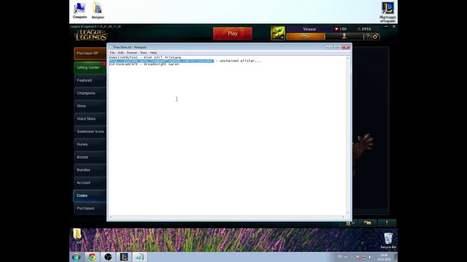Click the League of Legends logo
The width and height of the screenshot is (467, 262).
[91, 35]
